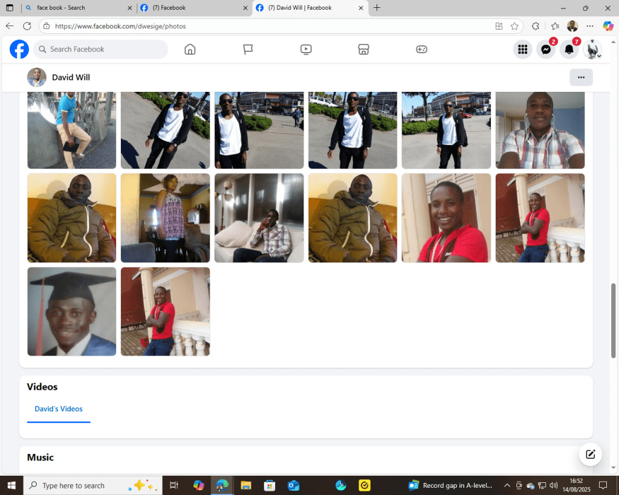Click the Search Facebook input field
The width and height of the screenshot is (619, 495).
[x=100, y=50]
